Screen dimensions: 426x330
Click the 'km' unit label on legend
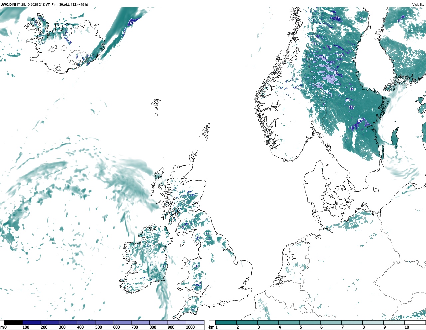[x=211, y=327]
